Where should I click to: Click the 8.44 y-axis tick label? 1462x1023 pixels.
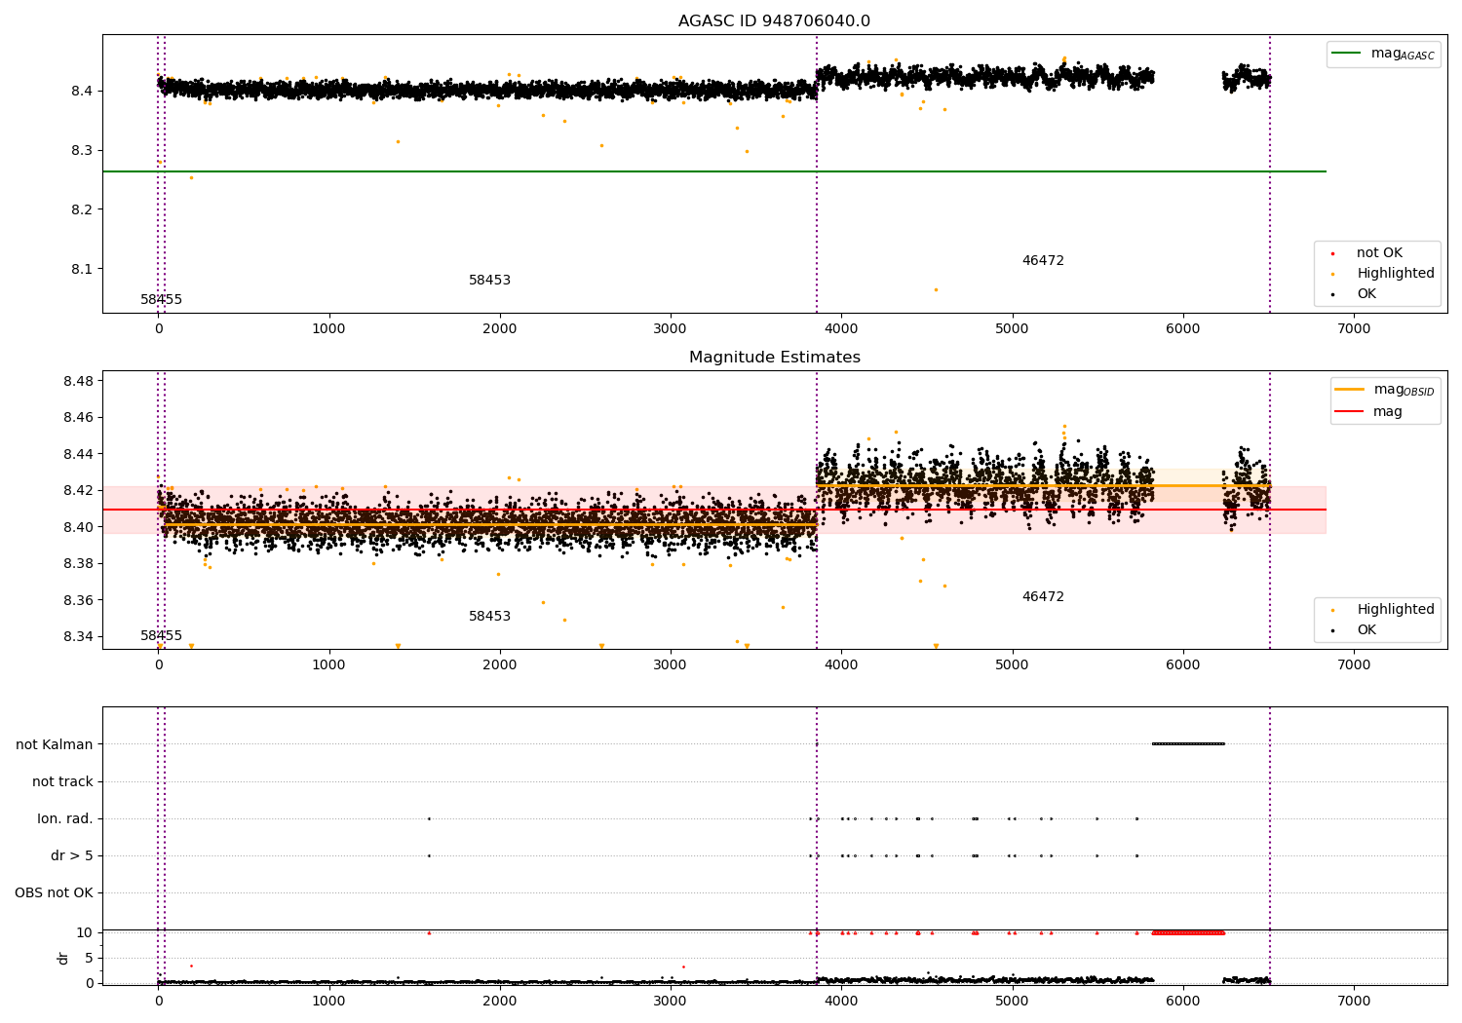78,454
